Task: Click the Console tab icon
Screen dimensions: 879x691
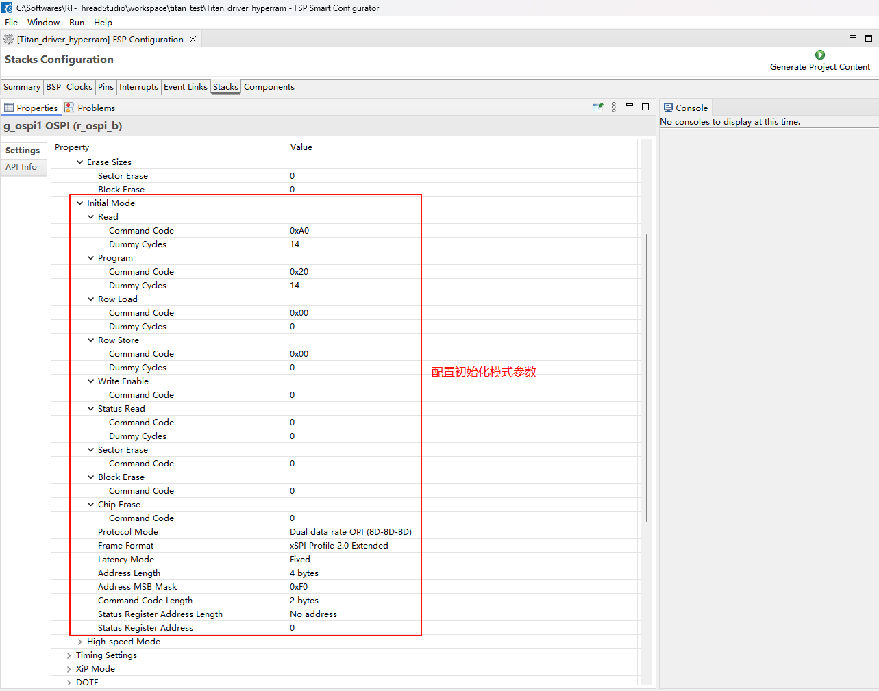Action: pos(668,108)
